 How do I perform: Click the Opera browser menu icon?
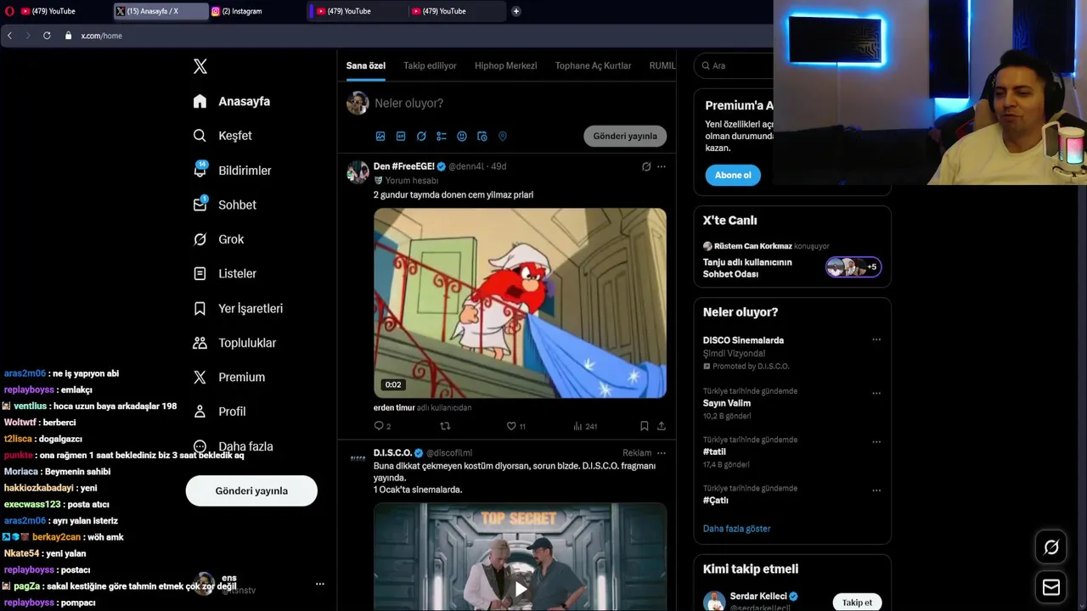(9, 11)
